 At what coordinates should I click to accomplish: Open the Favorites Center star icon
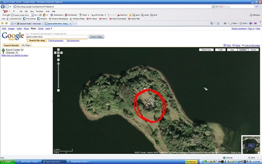point(2,23)
